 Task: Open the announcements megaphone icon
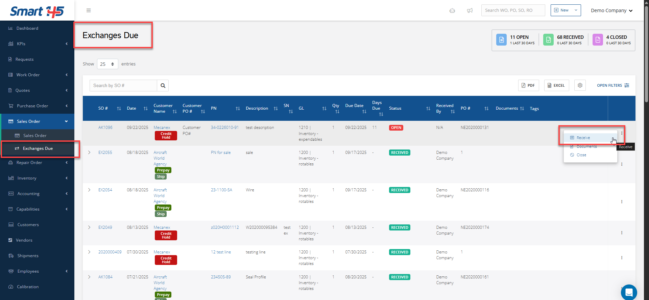coord(470,10)
